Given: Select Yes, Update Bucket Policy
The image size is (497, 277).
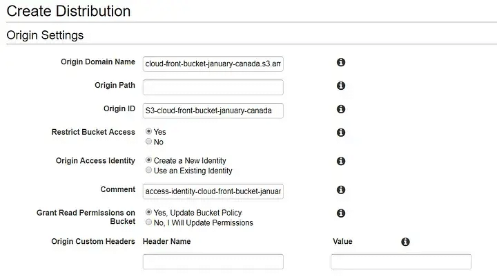Looking at the screenshot, I should click(149, 212).
